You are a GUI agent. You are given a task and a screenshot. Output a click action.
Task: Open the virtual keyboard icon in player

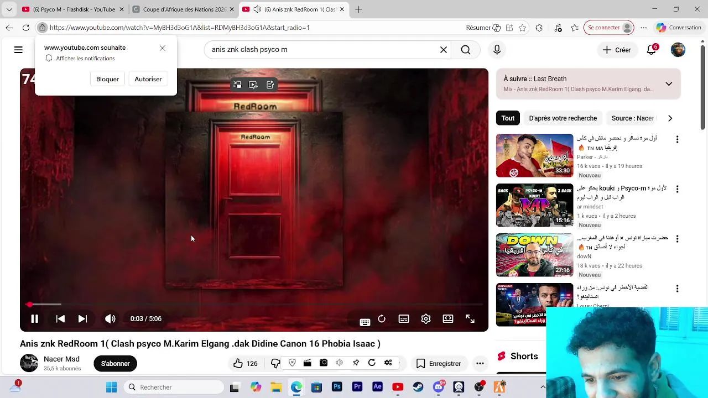(365, 322)
